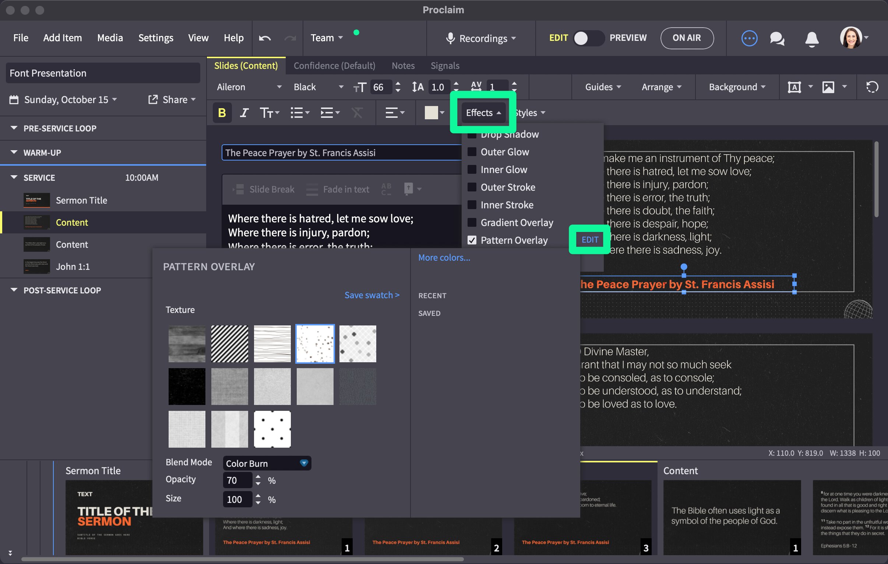Click the redo arrow icon
This screenshot has height=564, width=888.
tap(290, 38)
